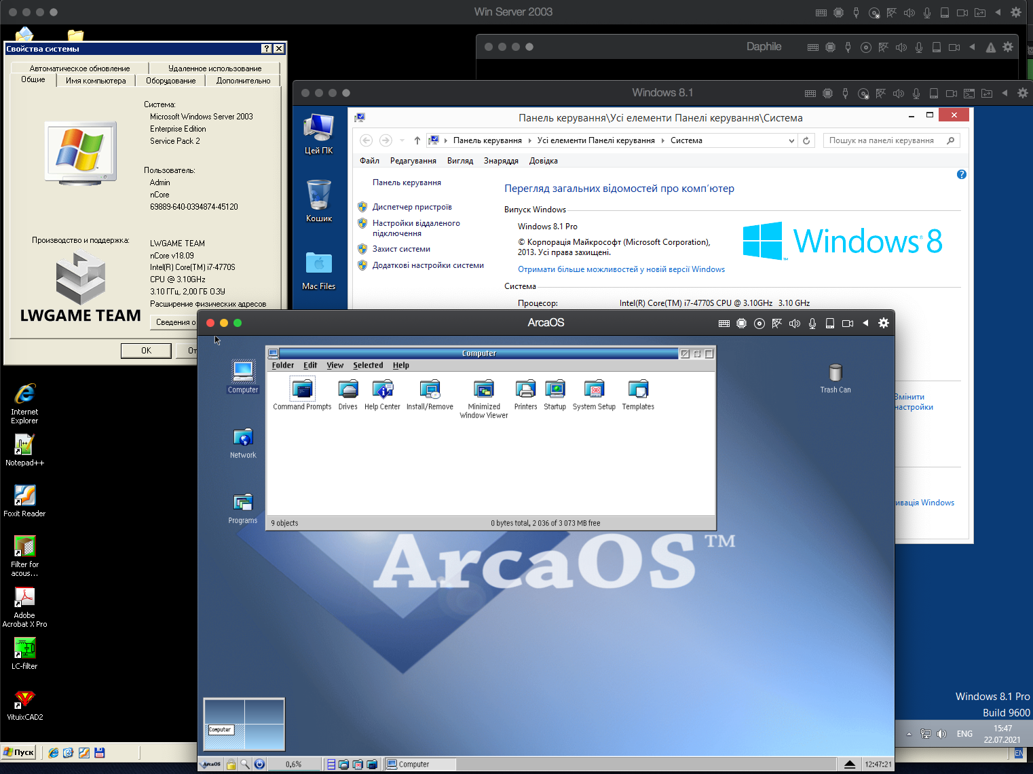This screenshot has height=774, width=1033.
Task: Click the lockup padlock icon in the ArcaOS taskbar
Action: tap(231, 765)
